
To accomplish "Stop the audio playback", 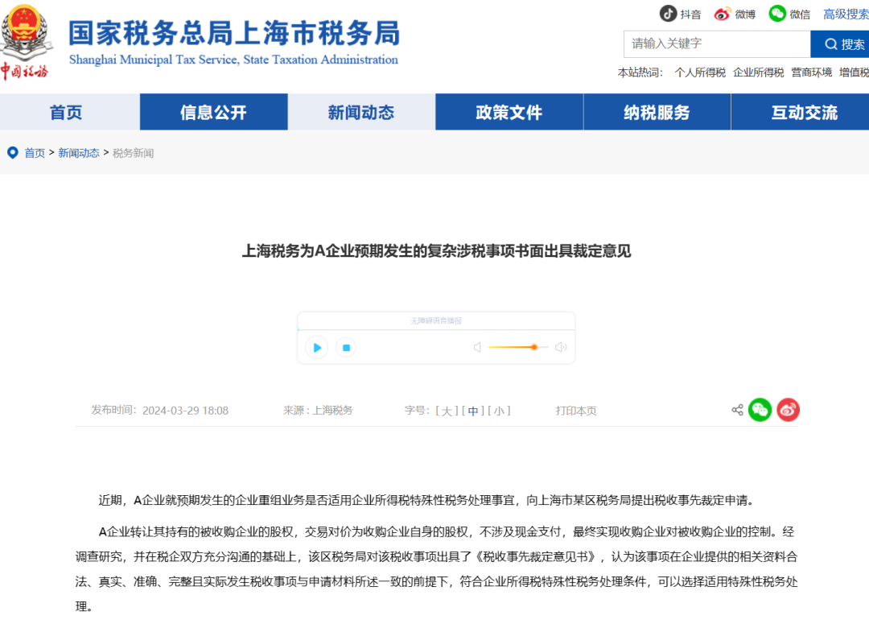I will point(346,347).
